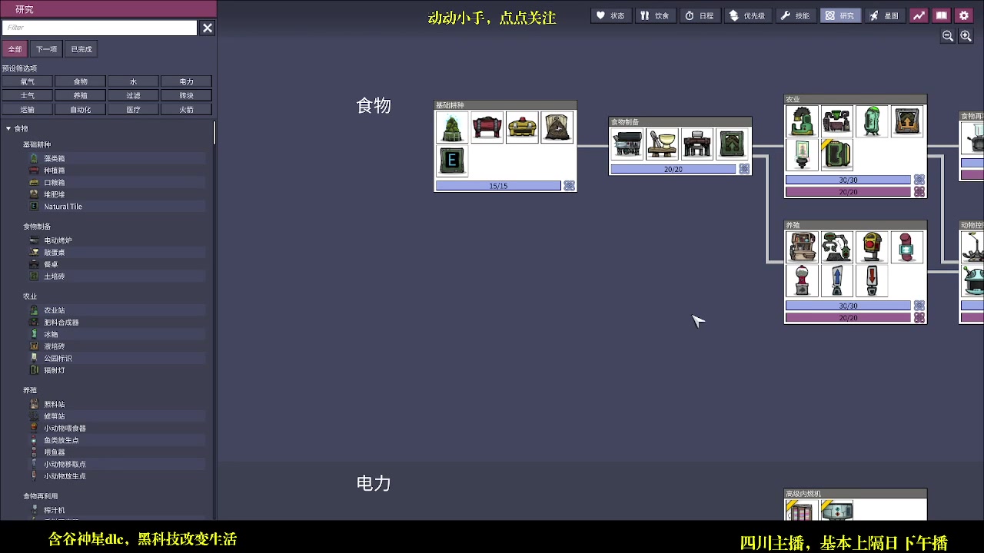Open the 星图 starmap menu
Screen dimensions: 984x553
pyautogui.click(x=885, y=15)
